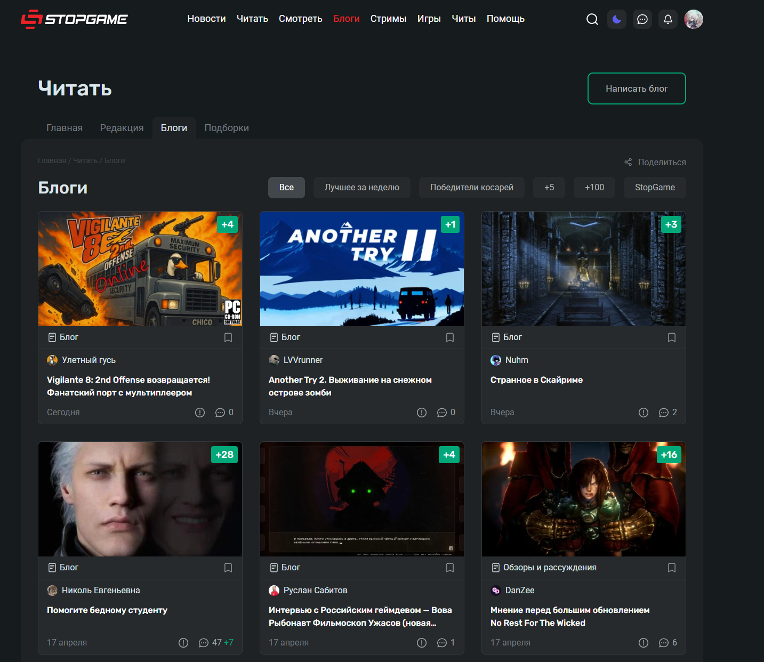Click author name LVVrunner

303,360
